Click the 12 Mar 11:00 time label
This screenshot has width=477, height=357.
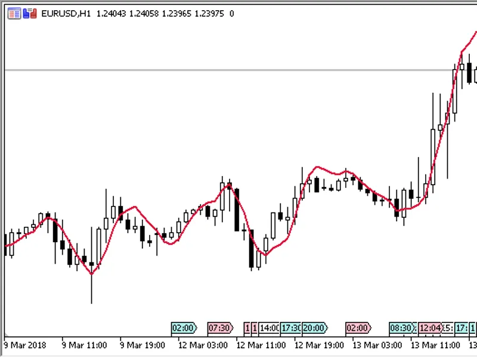[261, 345]
